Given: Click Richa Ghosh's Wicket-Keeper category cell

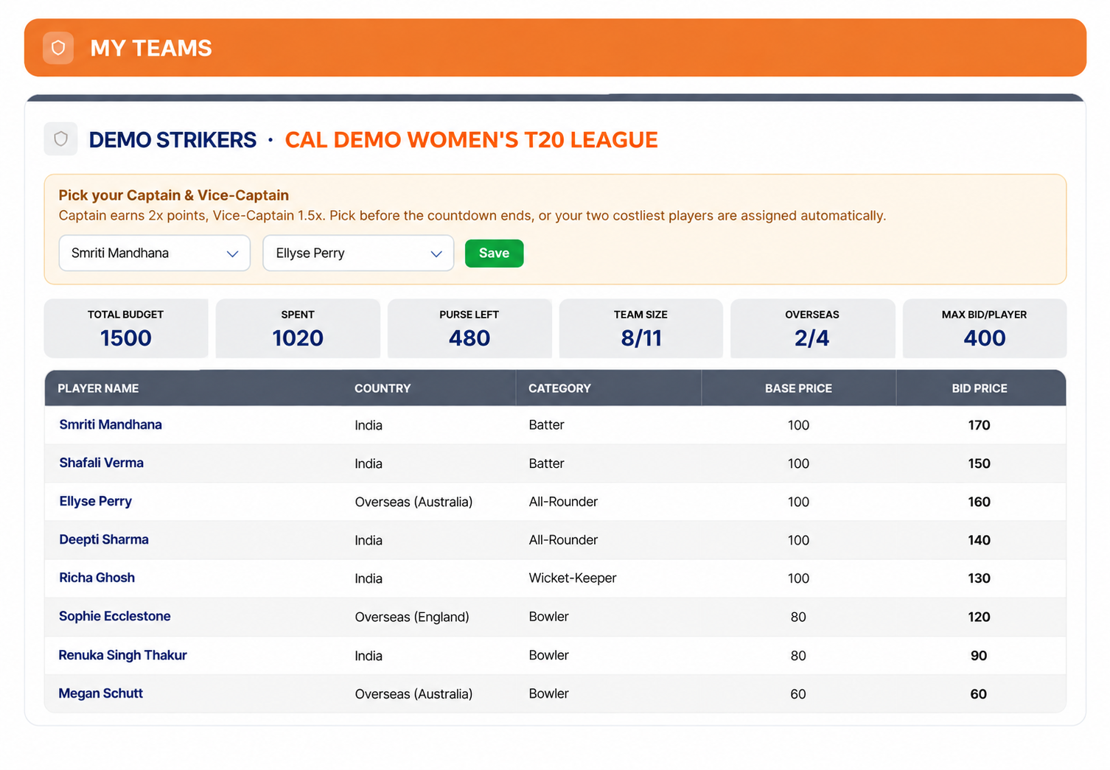Looking at the screenshot, I should 573,578.
